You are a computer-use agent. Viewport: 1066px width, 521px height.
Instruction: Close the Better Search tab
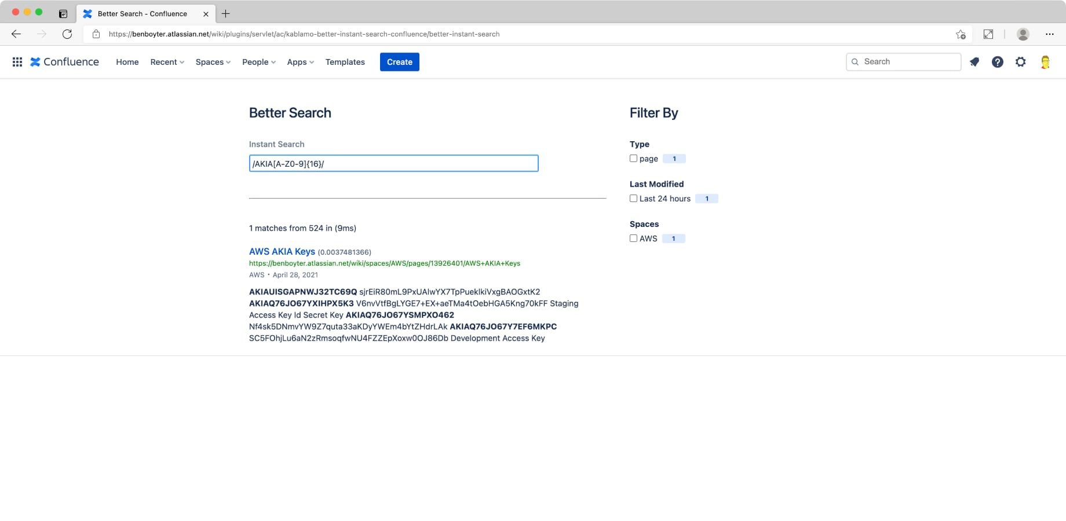click(x=206, y=14)
